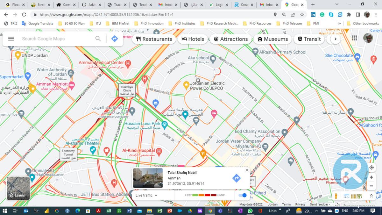
Task: Open the Other bookmarks folder
Action: [x=363, y=23]
